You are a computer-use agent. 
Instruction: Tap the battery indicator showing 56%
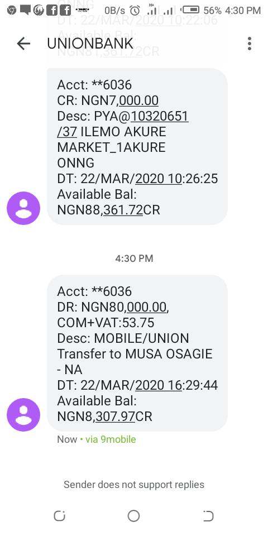190,10
